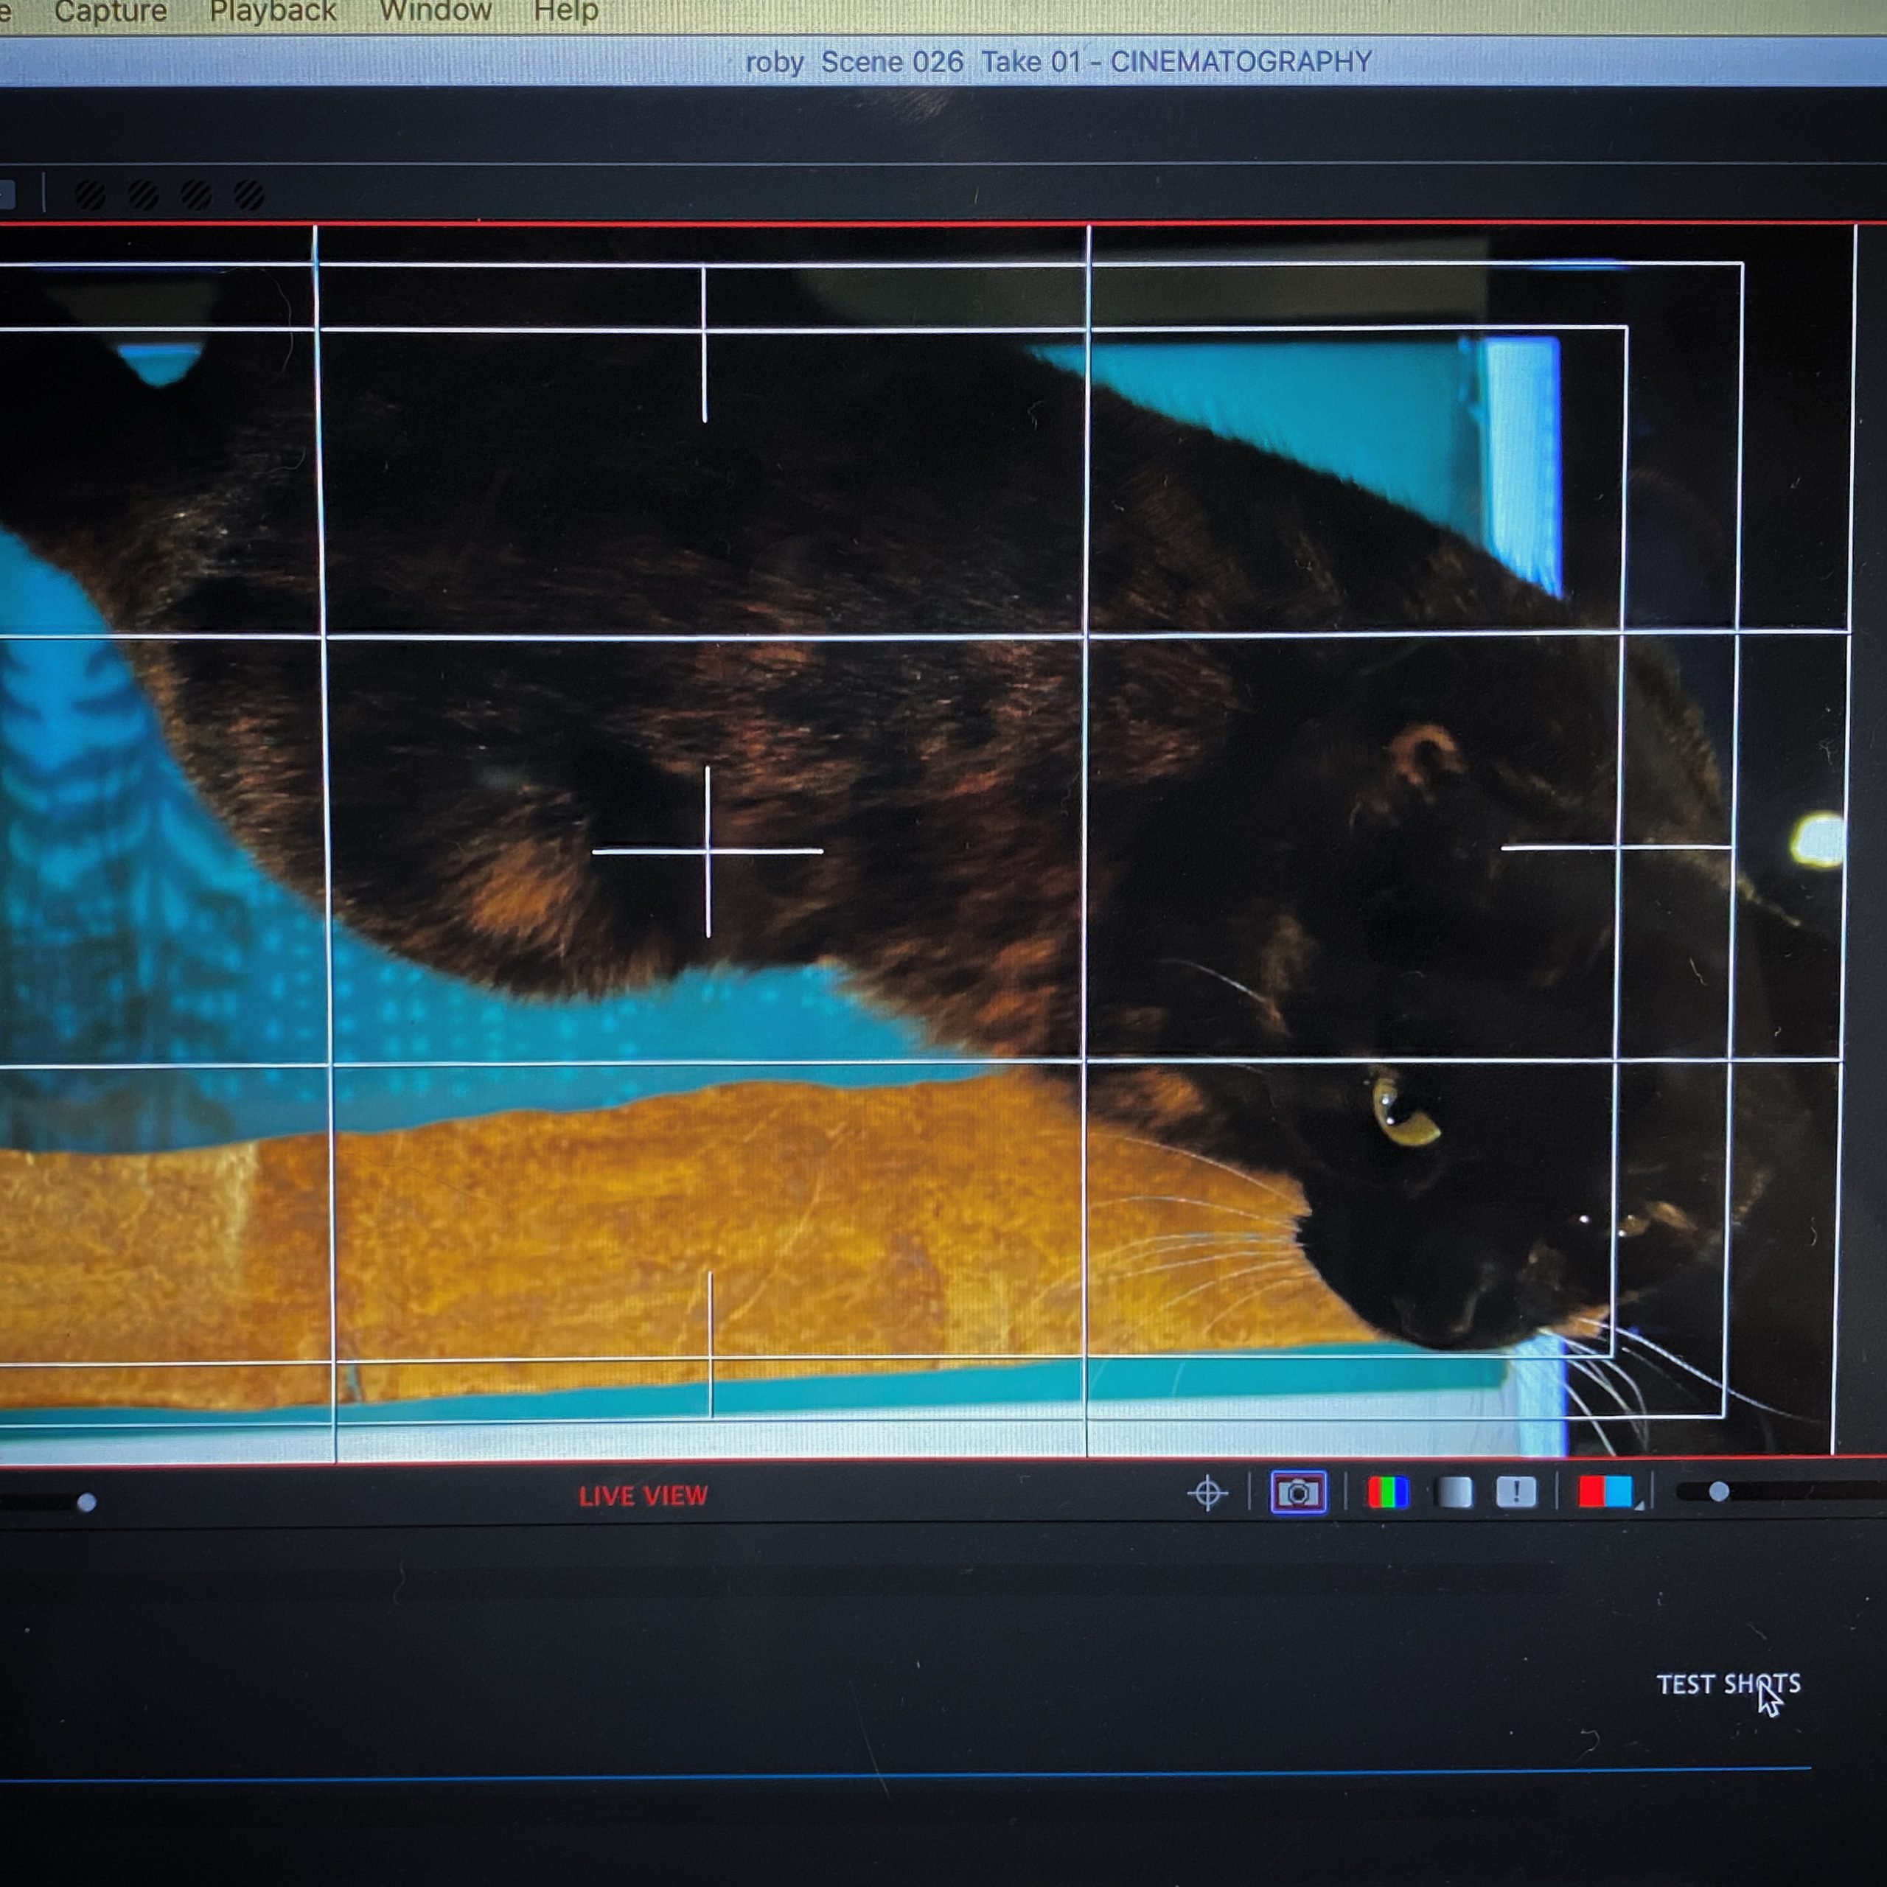Viewport: 1887px width, 1887px height.
Task: Open the Capture menu
Action: click(x=111, y=12)
